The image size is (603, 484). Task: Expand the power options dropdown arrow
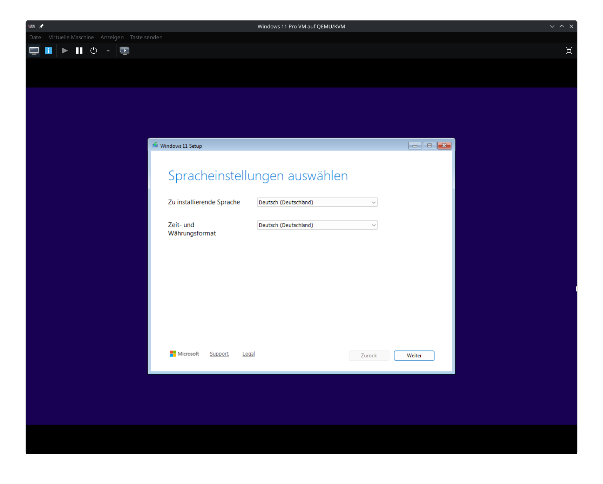(x=108, y=51)
